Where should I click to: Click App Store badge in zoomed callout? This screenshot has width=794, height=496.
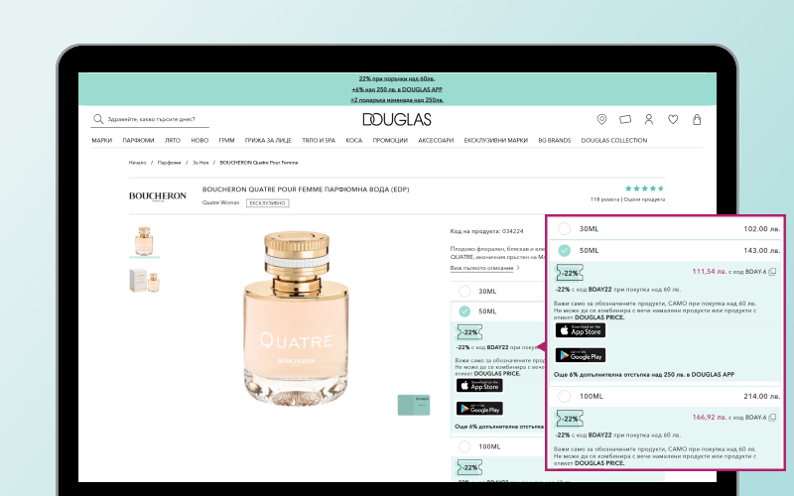(581, 330)
